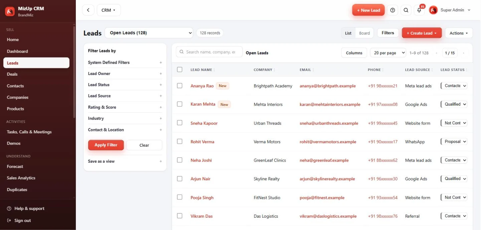Image resolution: width=481 pixels, height=230 pixels.
Task: Select the Neha Joshi row checkbox
Action: click(180, 160)
